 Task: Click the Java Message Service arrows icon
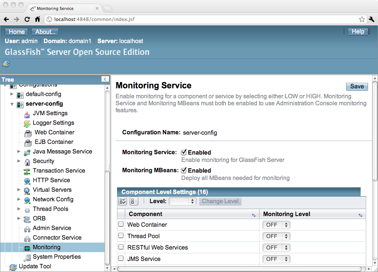(27, 152)
